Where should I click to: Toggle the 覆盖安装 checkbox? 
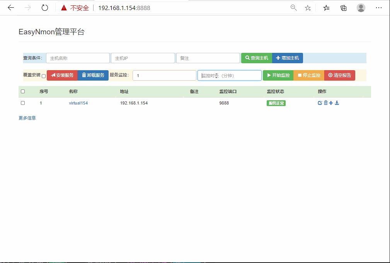coord(44,76)
